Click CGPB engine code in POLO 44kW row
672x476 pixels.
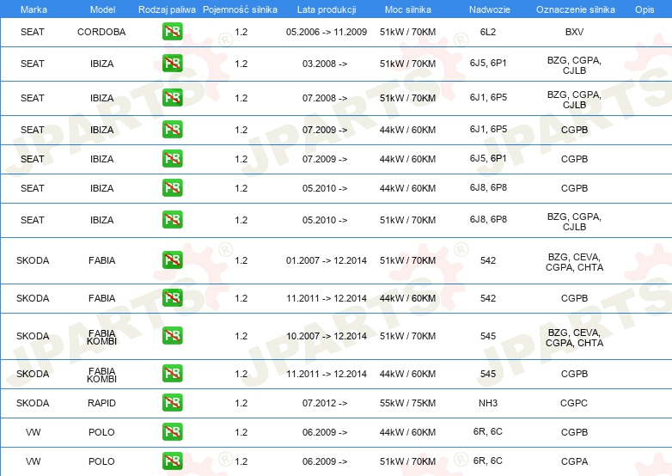pyautogui.click(x=574, y=432)
